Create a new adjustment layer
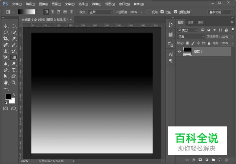This screenshot has width=236, height=164. point(207,160)
